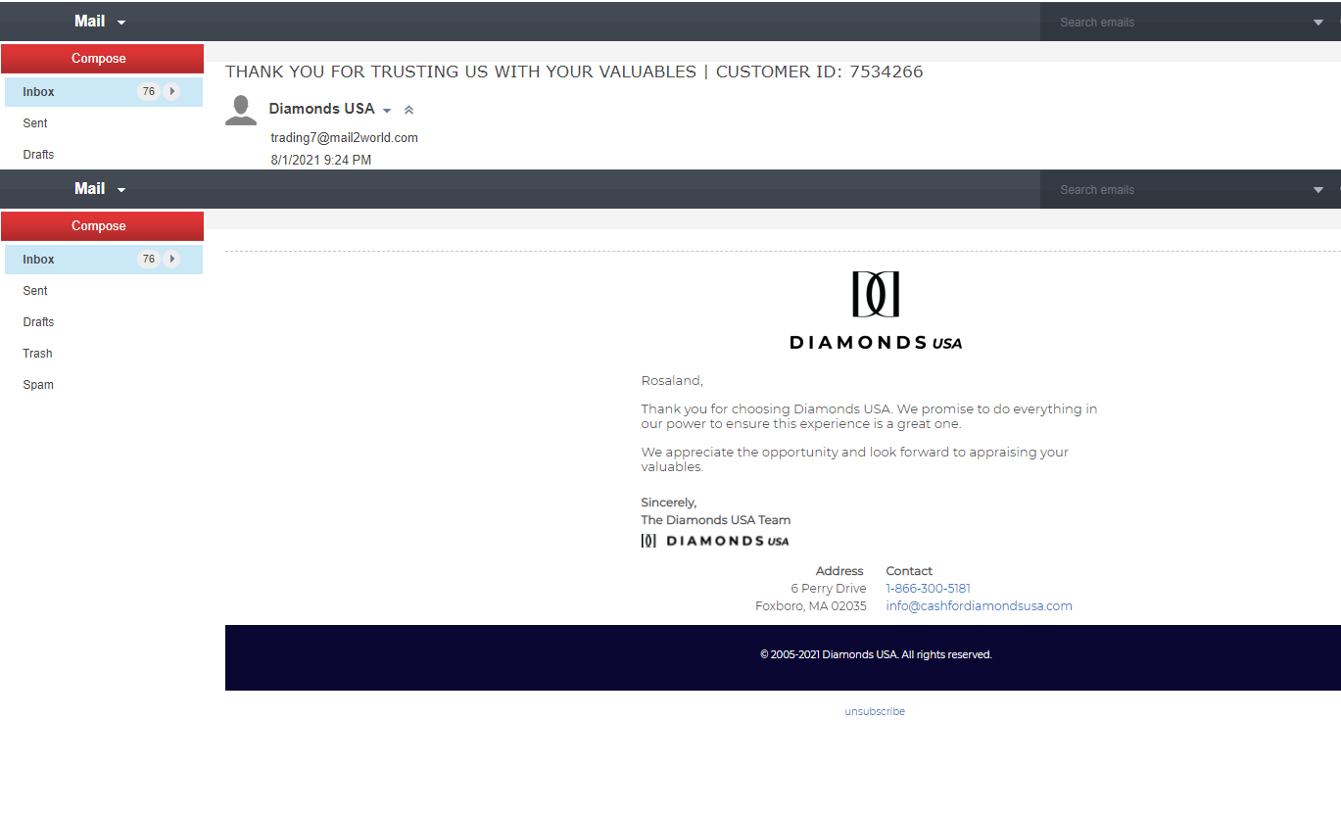Click the Compose button directly above the Trash list

(102, 226)
